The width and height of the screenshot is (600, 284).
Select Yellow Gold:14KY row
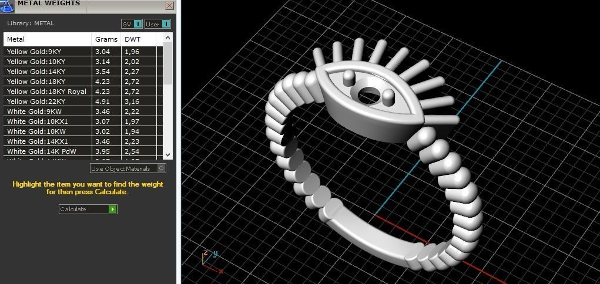click(83, 72)
